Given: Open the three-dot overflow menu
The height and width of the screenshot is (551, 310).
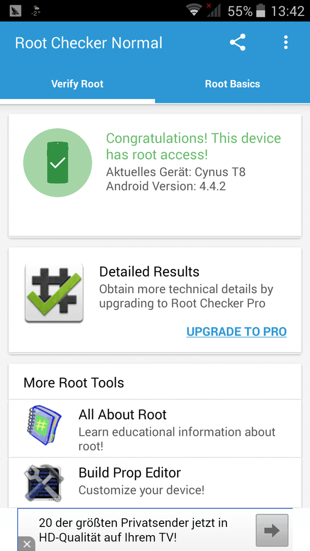Looking at the screenshot, I should click(286, 42).
